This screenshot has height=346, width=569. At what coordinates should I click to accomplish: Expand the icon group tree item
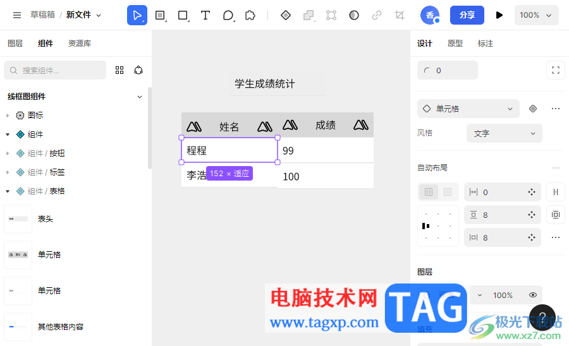point(8,116)
